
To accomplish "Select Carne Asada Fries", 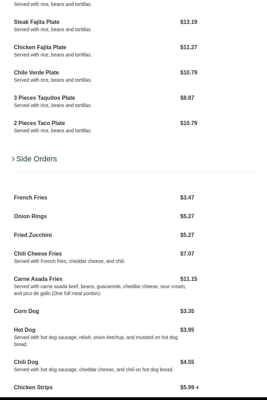I will [38, 279].
